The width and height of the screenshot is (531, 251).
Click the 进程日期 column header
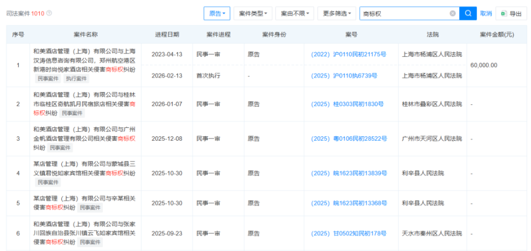click(167, 34)
